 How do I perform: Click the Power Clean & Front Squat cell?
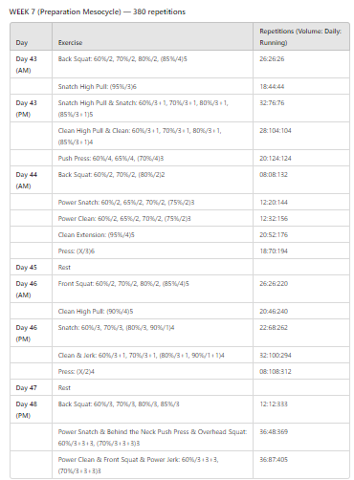(153, 465)
